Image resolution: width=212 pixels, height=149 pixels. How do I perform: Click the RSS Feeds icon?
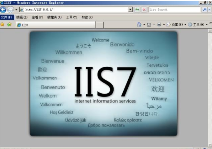(x=149, y=25)
